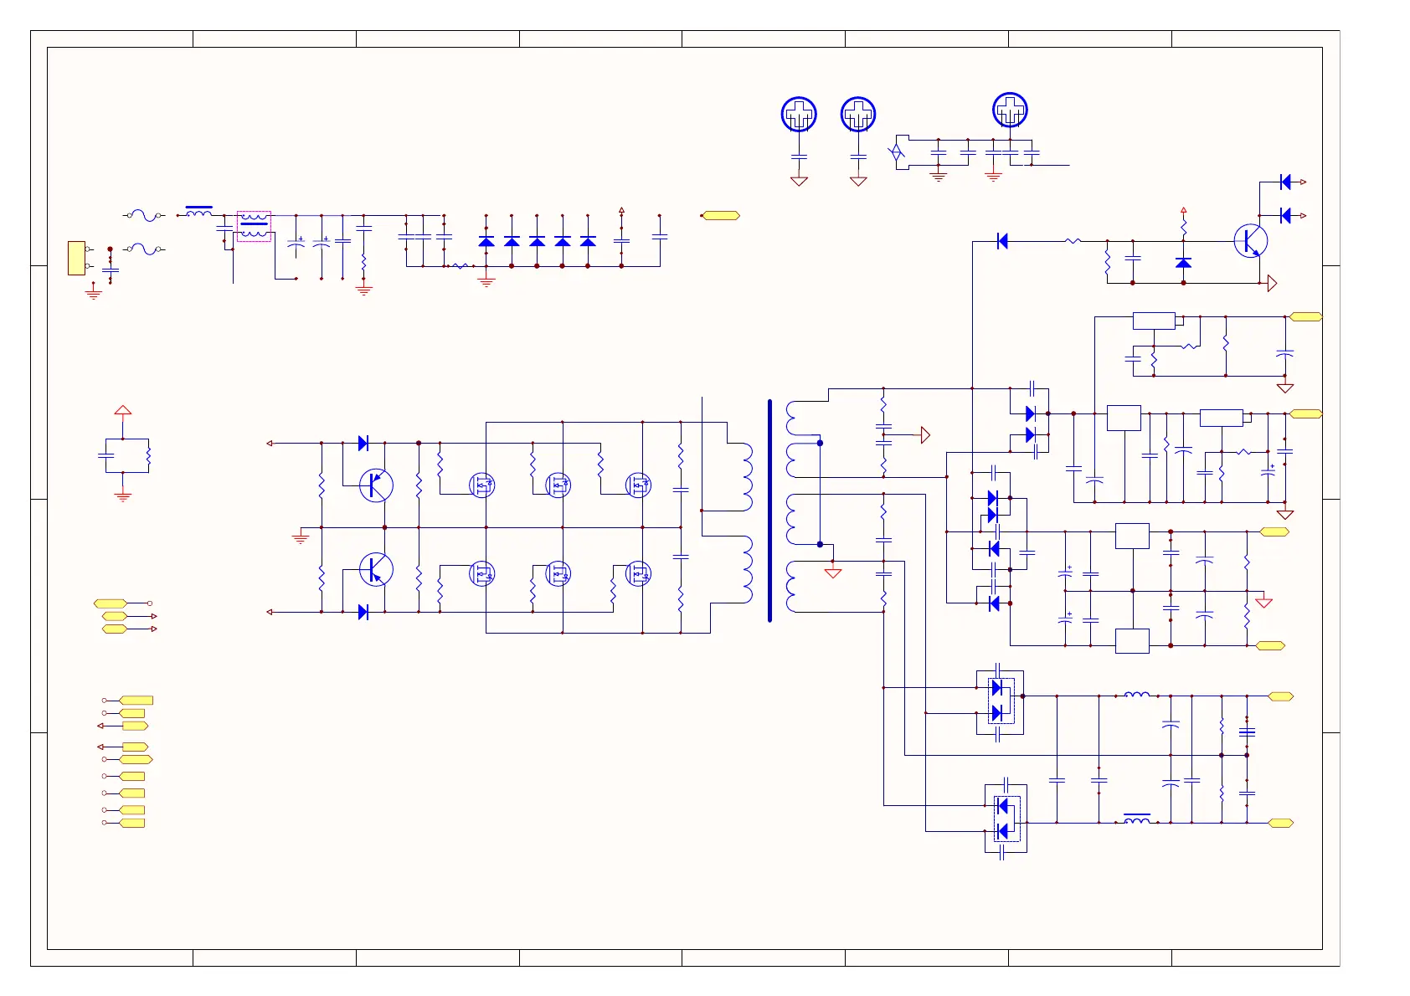Click the thick blue transformer core bar

(769, 511)
